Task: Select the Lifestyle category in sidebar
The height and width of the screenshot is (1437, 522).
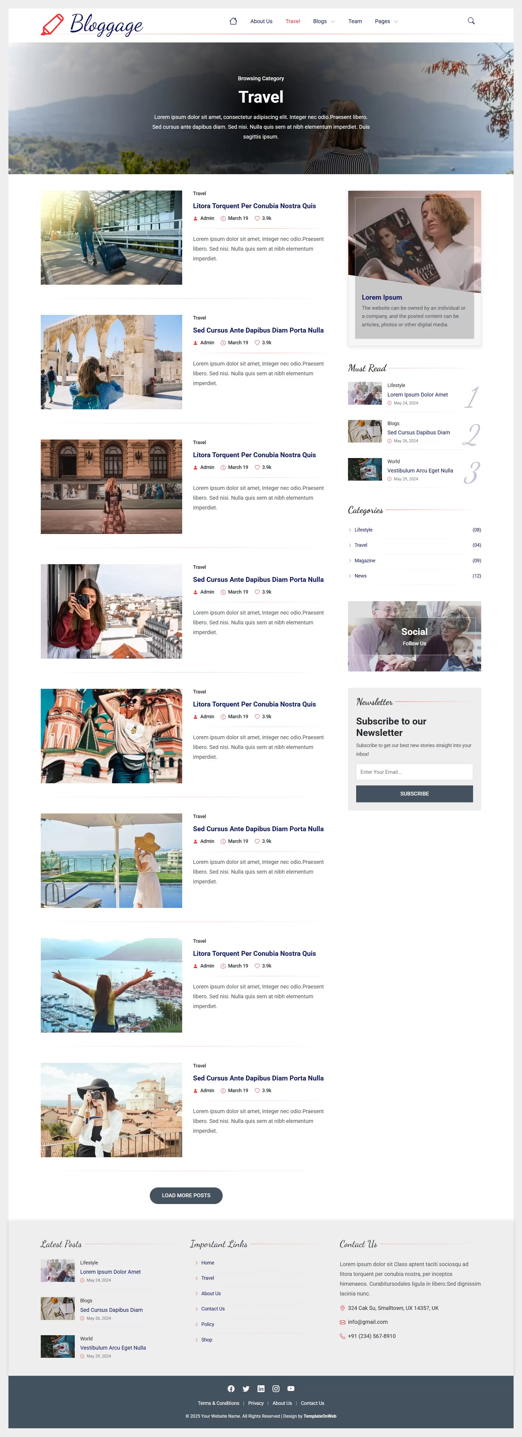Action: [x=363, y=530]
